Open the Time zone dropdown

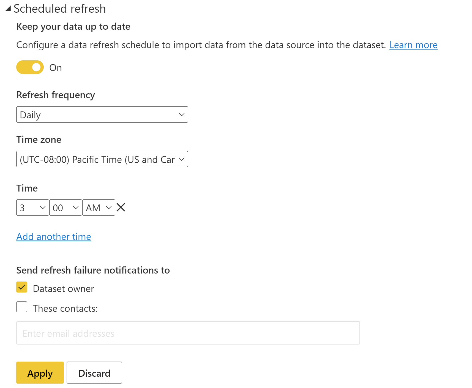(x=102, y=159)
